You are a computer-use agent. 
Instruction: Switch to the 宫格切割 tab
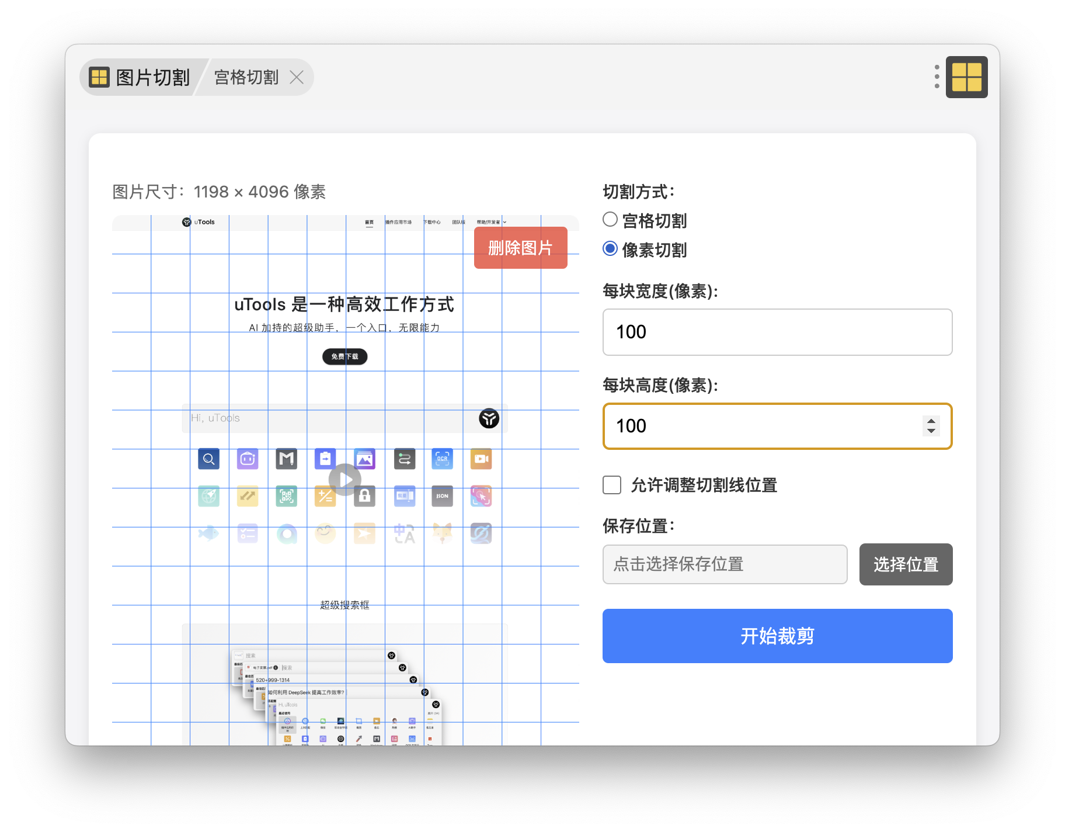coord(246,77)
